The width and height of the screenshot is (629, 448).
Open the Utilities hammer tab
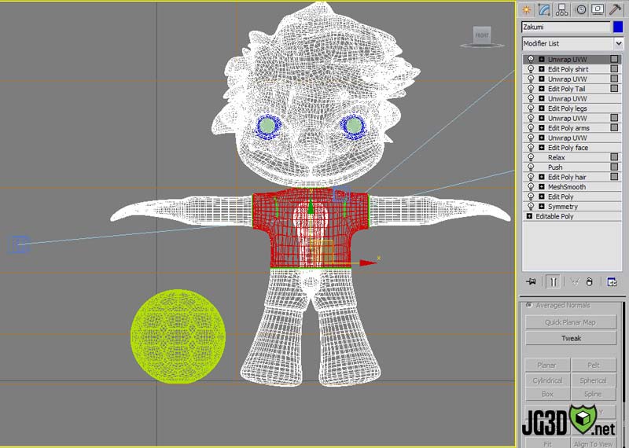[x=616, y=9]
